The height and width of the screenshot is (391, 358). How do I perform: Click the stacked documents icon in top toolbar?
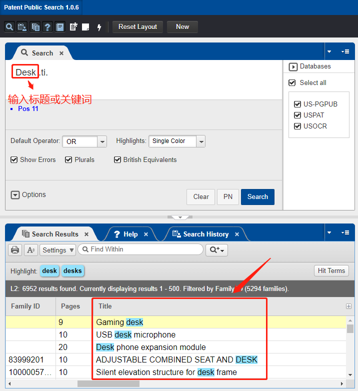[x=35, y=27]
